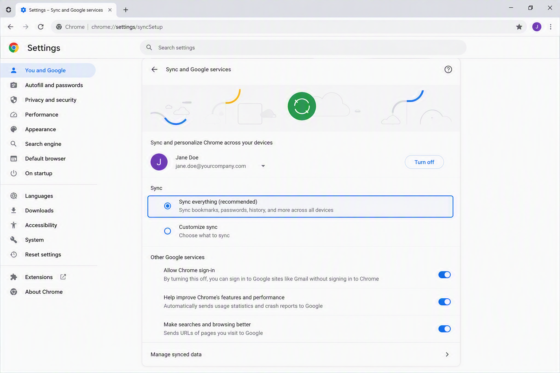560x373 pixels.
Task: Click the Chrome site info icon in the address bar
Action: pos(59,27)
